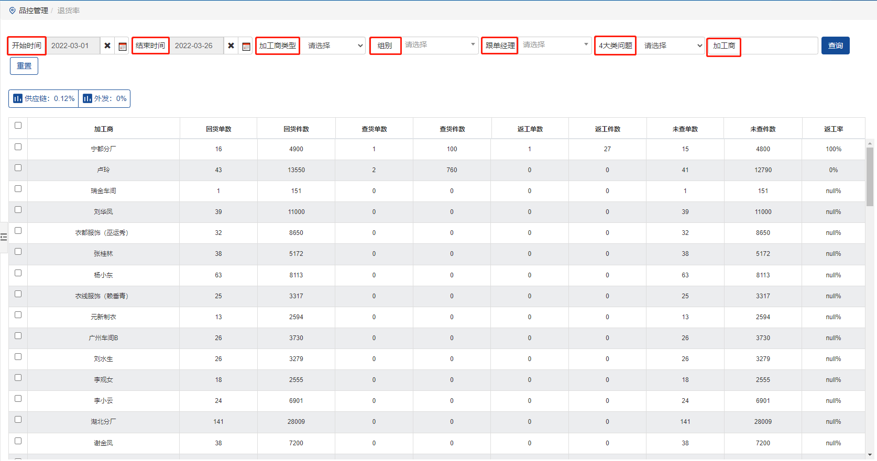
Task: Go to 品控管理 in the breadcrumb
Action: 34,10
